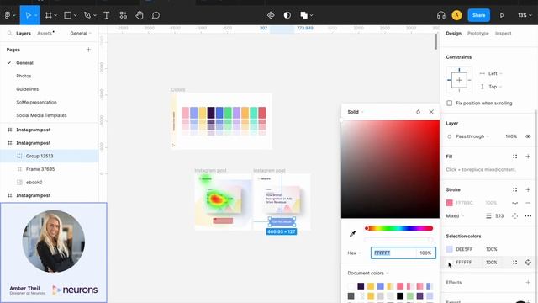This screenshot has height=303, width=538.
Task: Switch to the Layers tab
Action: [24, 34]
